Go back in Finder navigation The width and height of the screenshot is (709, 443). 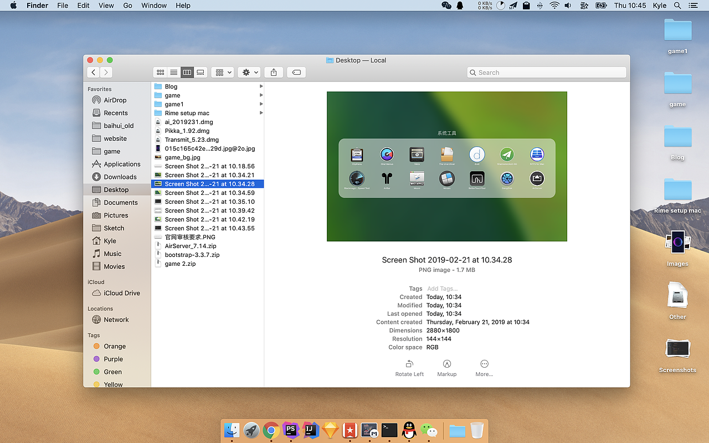[x=93, y=73]
